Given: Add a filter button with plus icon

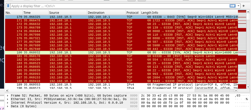Looking at the screenshot, I should coord(244,6).
